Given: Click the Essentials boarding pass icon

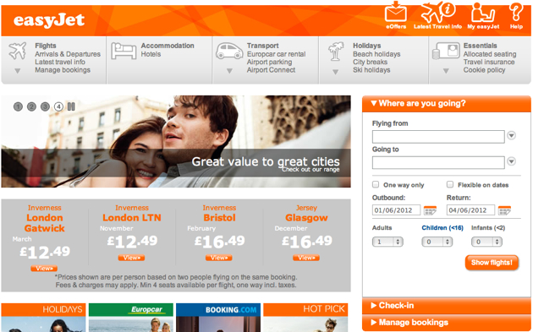Looking at the screenshot, I should tap(446, 51).
